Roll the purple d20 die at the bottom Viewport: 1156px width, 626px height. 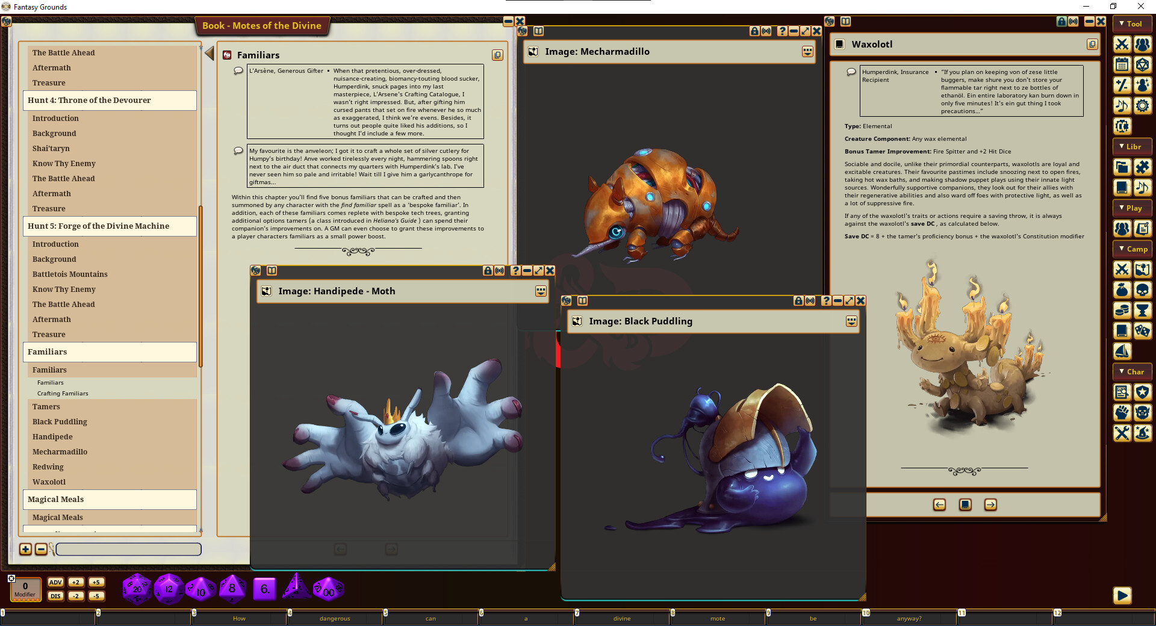click(137, 589)
